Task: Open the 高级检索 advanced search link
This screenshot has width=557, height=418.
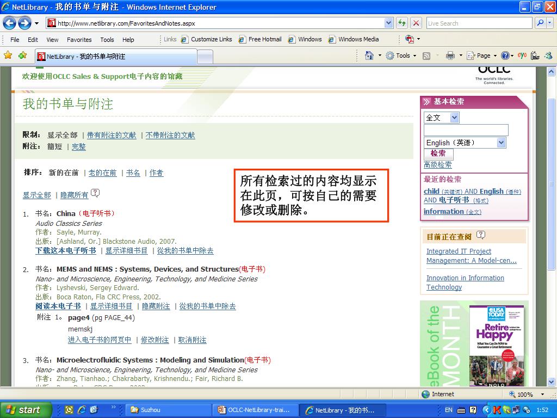Action: [438, 165]
